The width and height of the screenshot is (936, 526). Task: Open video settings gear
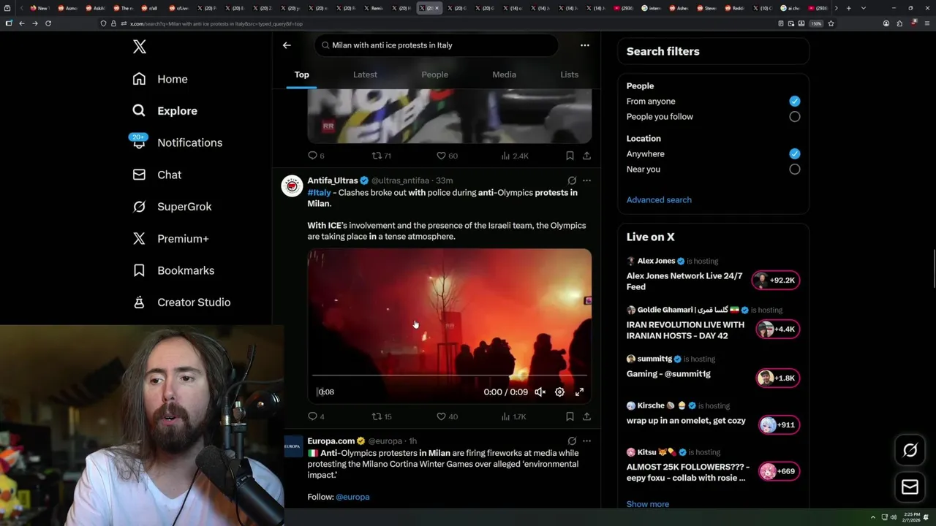pyautogui.click(x=559, y=392)
